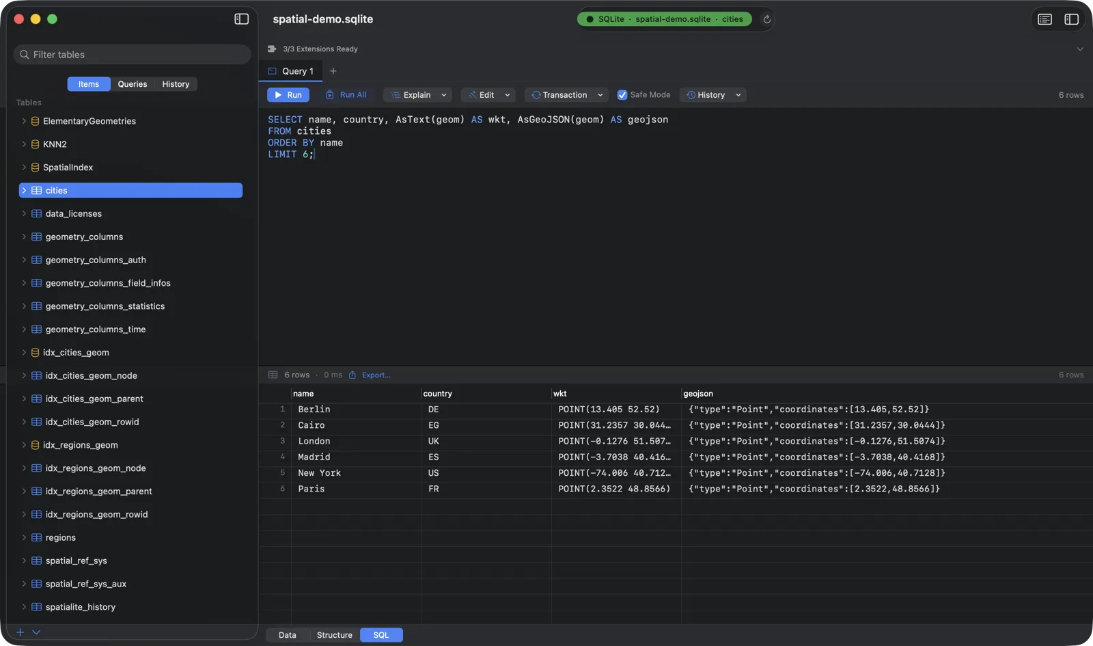Run the current query
The height and width of the screenshot is (646, 1093).
[288, 95]
